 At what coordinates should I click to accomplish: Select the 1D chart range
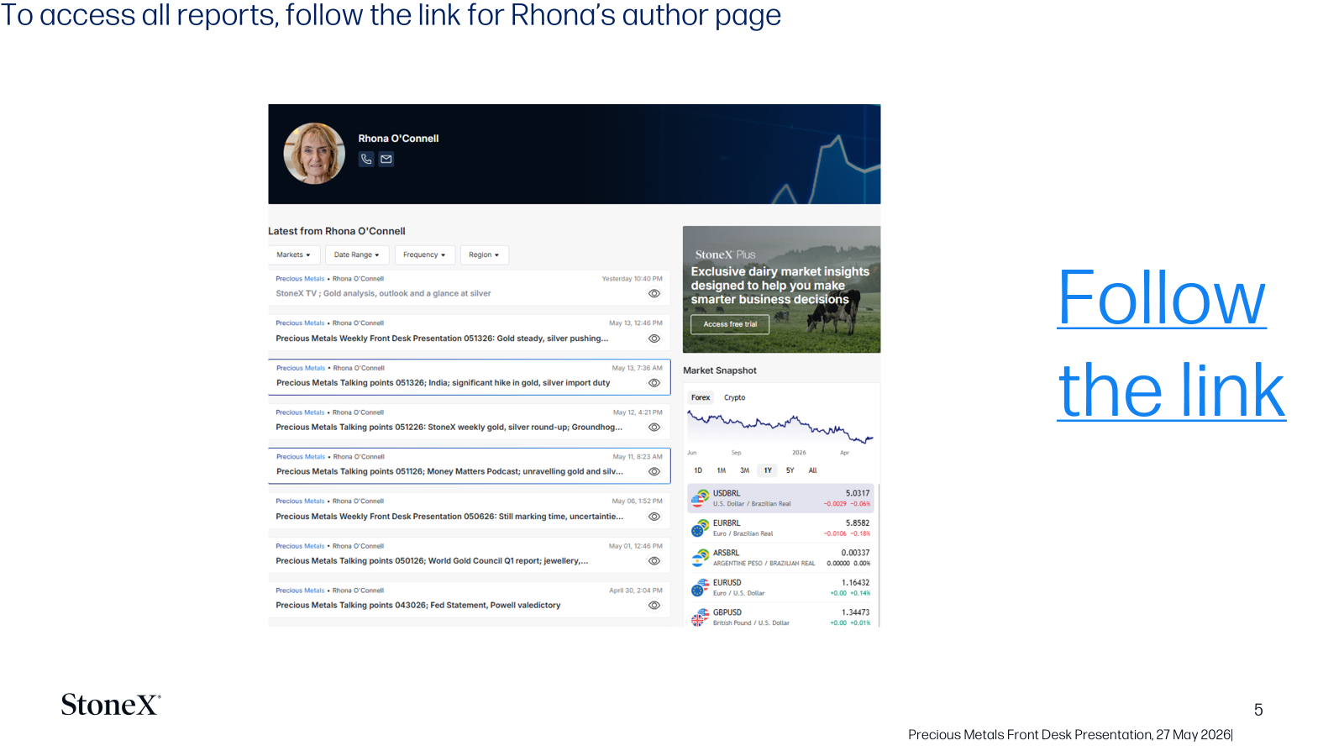coord(698,470)
